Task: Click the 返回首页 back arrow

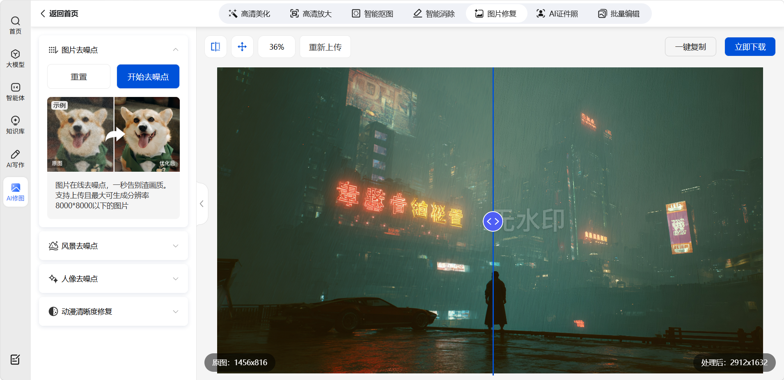Action: [x=43, y=14]
